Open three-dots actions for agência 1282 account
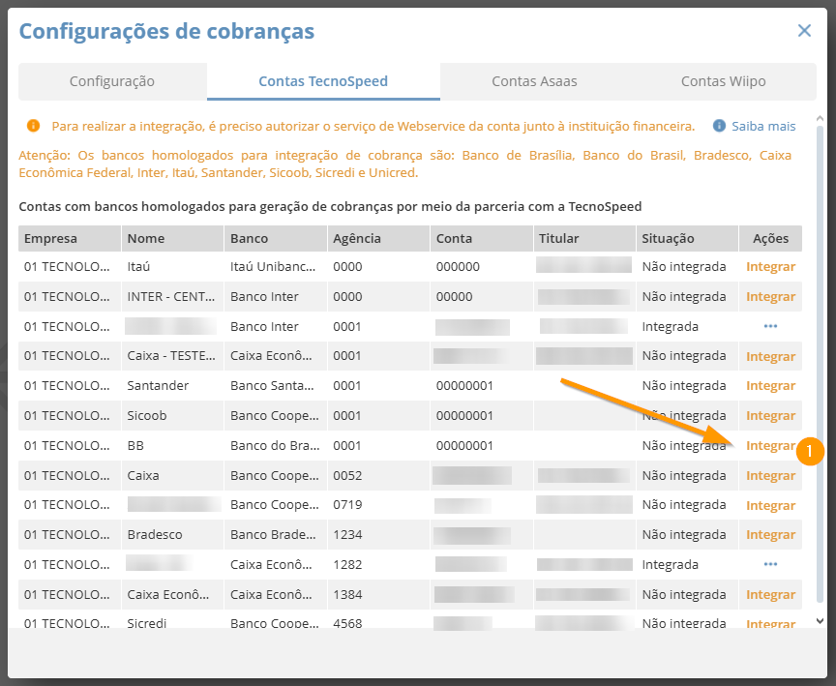The height and width of the screenshot is (686, 836). coord(770,564)
